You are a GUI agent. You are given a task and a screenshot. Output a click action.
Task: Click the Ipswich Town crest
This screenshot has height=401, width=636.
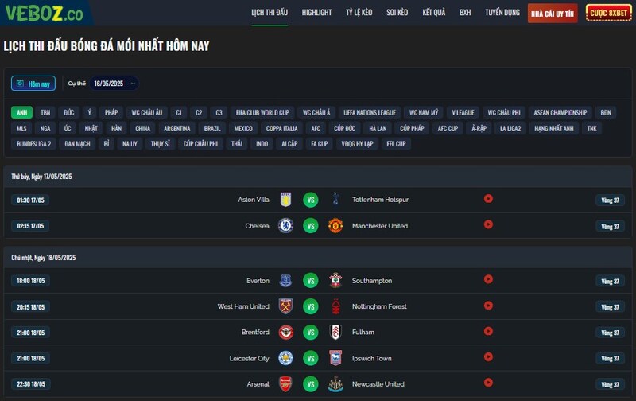335,358
